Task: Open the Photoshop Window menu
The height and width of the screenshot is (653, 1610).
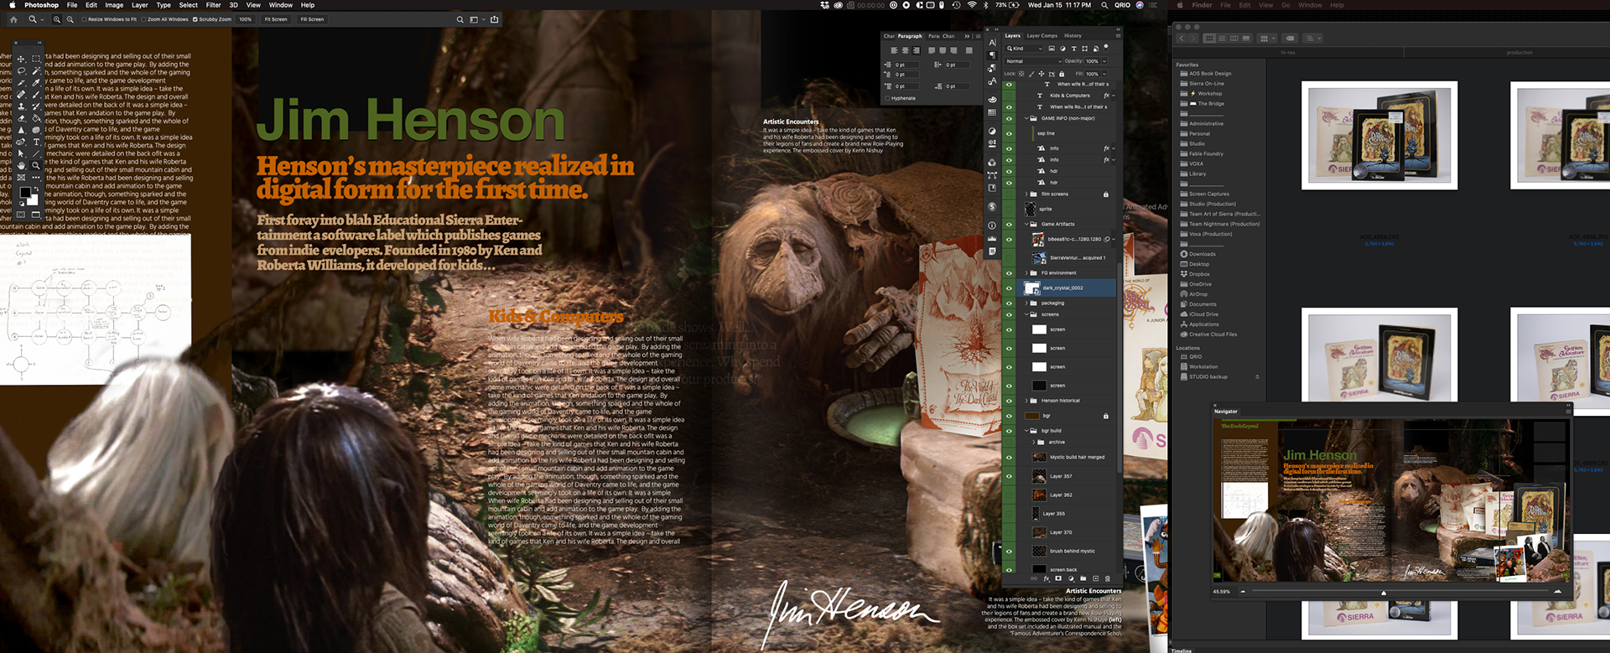Action: point(280,5)
